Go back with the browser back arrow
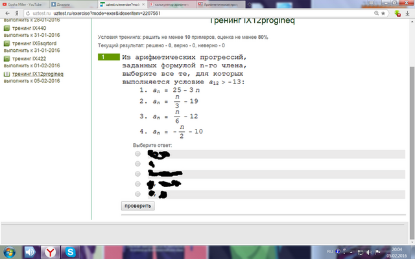 [7, 14]
